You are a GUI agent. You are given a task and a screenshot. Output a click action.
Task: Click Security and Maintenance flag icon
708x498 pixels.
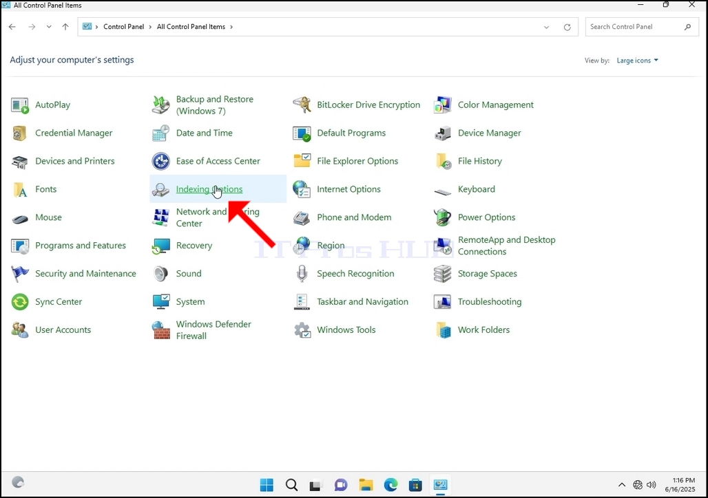[19, 274]
